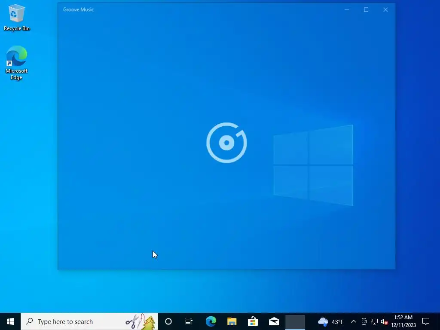
Task: Click the search highlight scissors illustration
Action: click(141, 321)
